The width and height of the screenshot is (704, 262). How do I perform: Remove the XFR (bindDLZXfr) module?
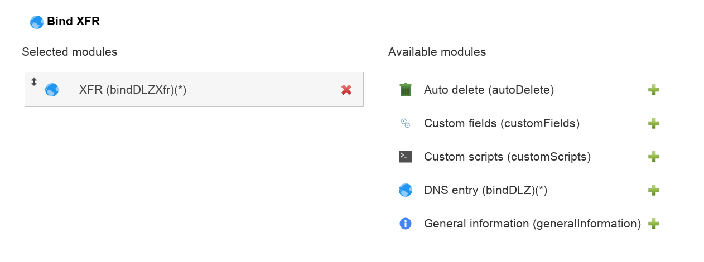pyautogui.click(x=346, y=90)
